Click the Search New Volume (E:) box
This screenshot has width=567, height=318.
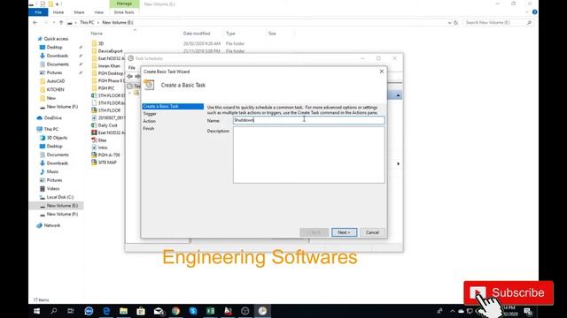pos(498,22)
